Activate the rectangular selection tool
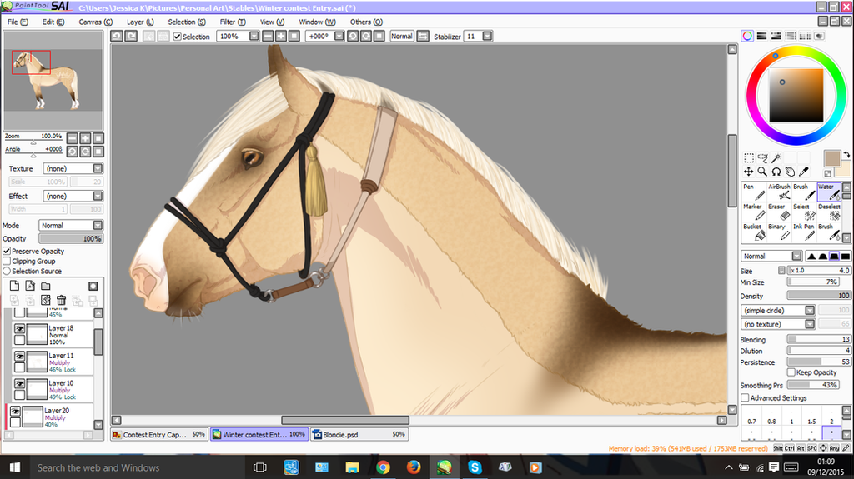Screen dimensions: 854x479 (x=749, y=158)
